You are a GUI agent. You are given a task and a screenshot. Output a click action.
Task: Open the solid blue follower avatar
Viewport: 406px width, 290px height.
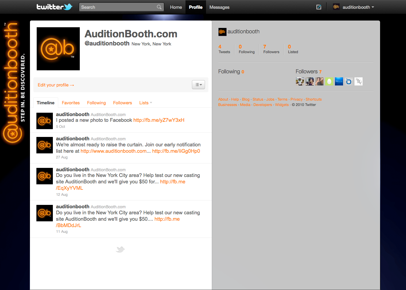[339, 81]
